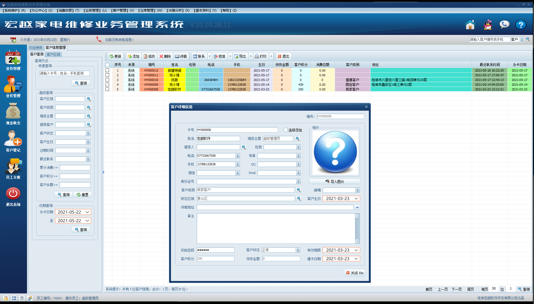
Task: Open 业务受理 calendar sidebar icon
Action: coord(13,57)
